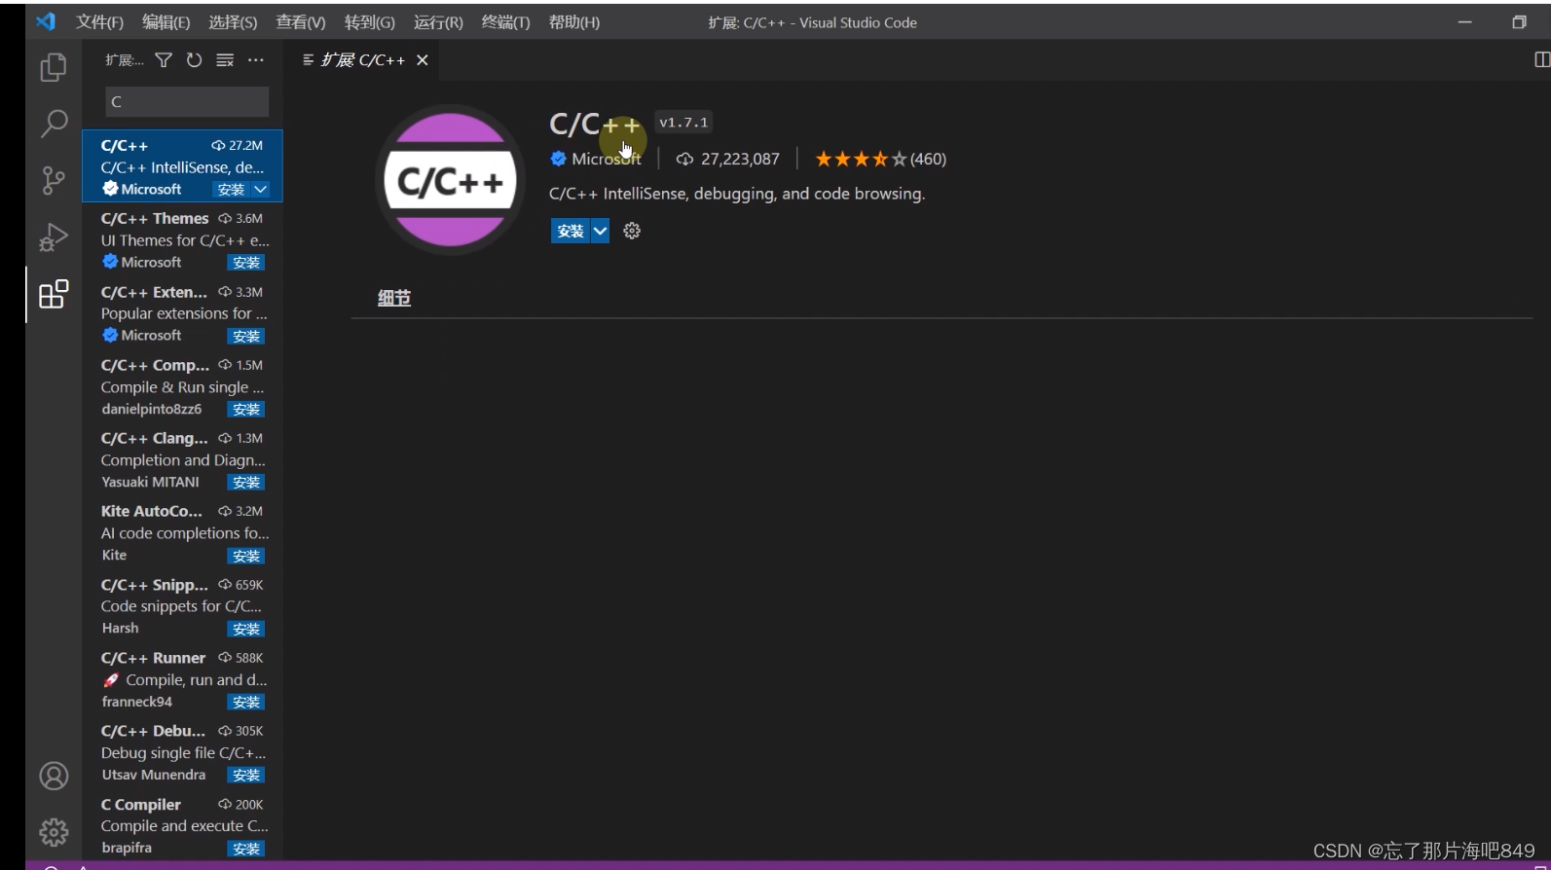Minimize the VS Code window
This screenshot has height=870, width=1551.
pos(1464,21)
